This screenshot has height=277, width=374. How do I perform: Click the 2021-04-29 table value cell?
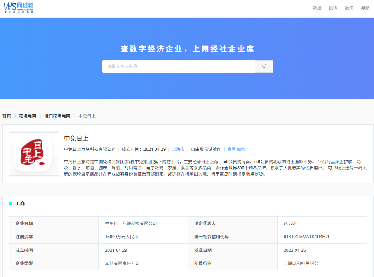(x=143, y=250)
